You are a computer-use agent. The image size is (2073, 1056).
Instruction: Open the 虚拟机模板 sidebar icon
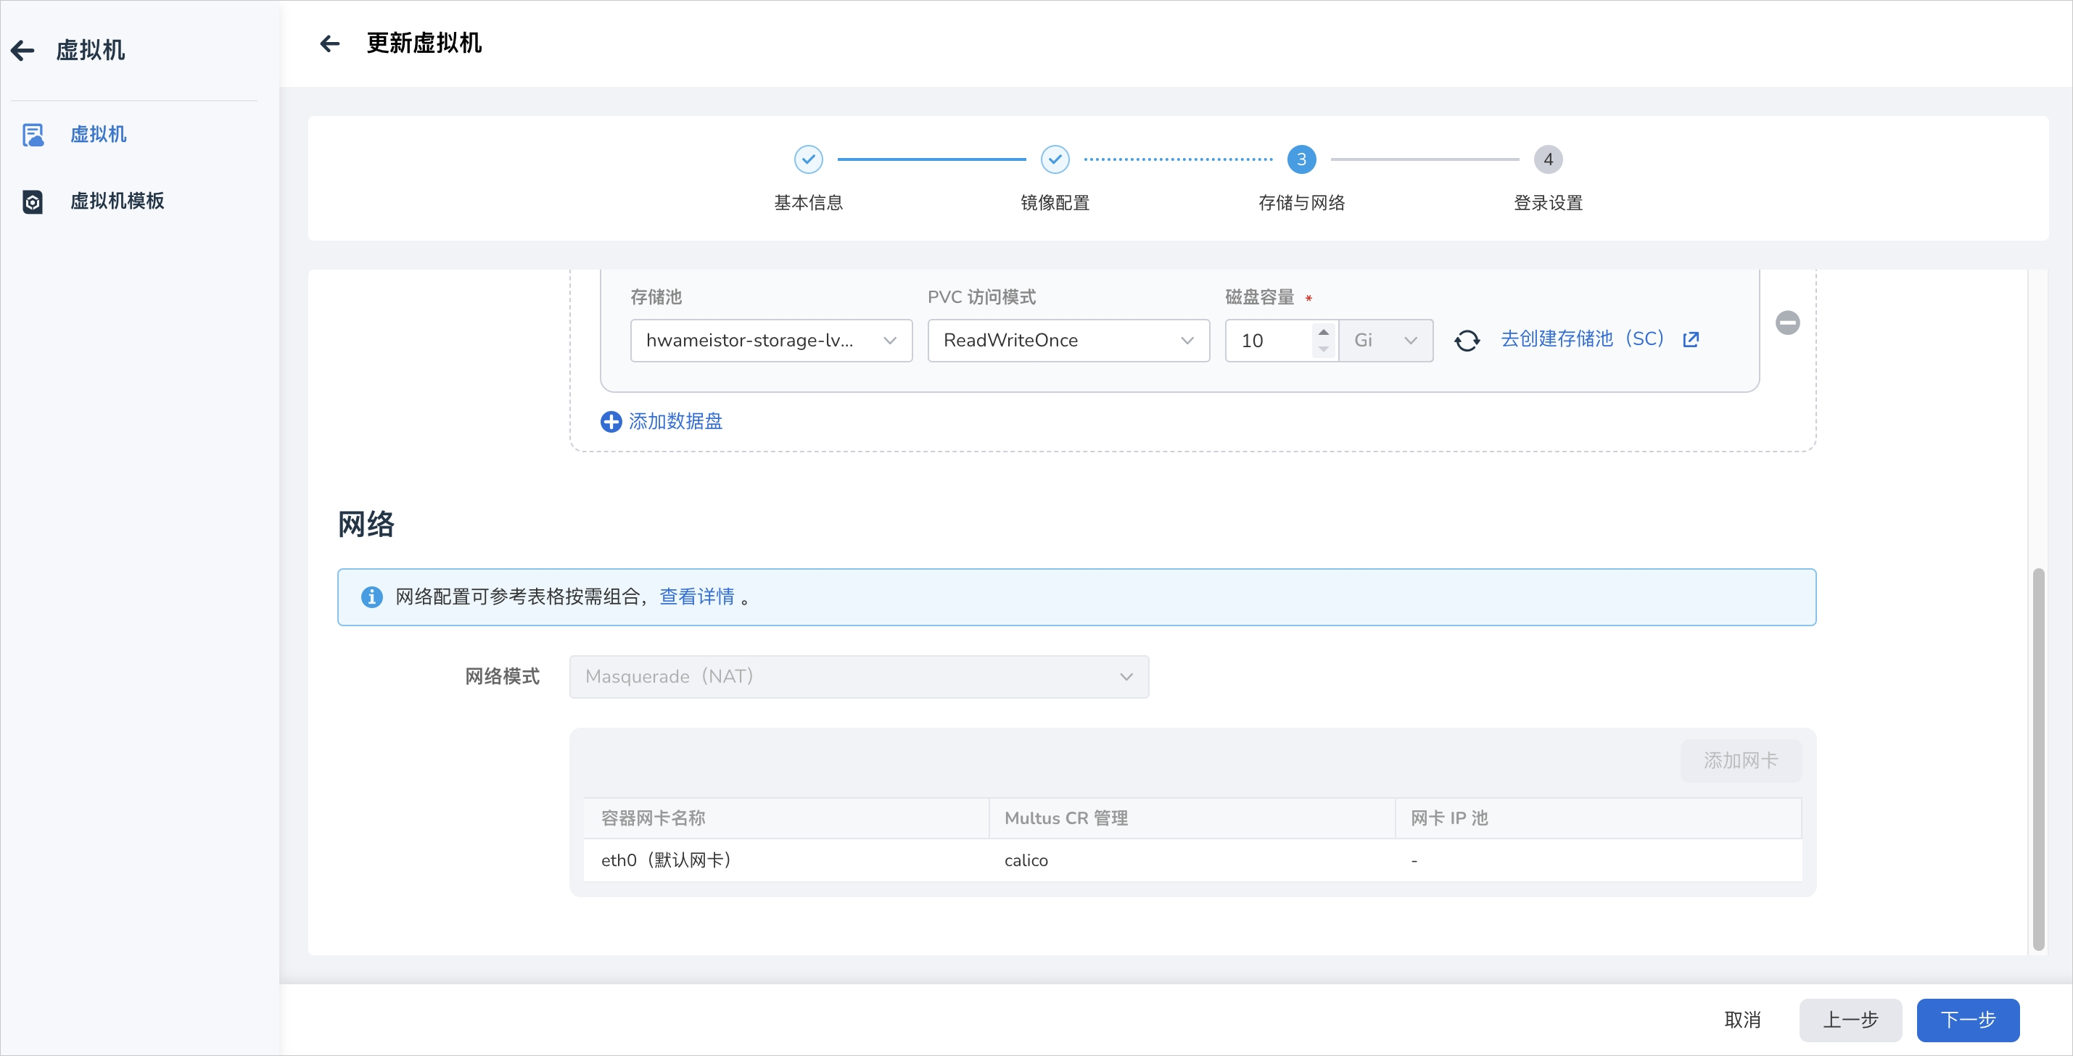tap(33, 201)
